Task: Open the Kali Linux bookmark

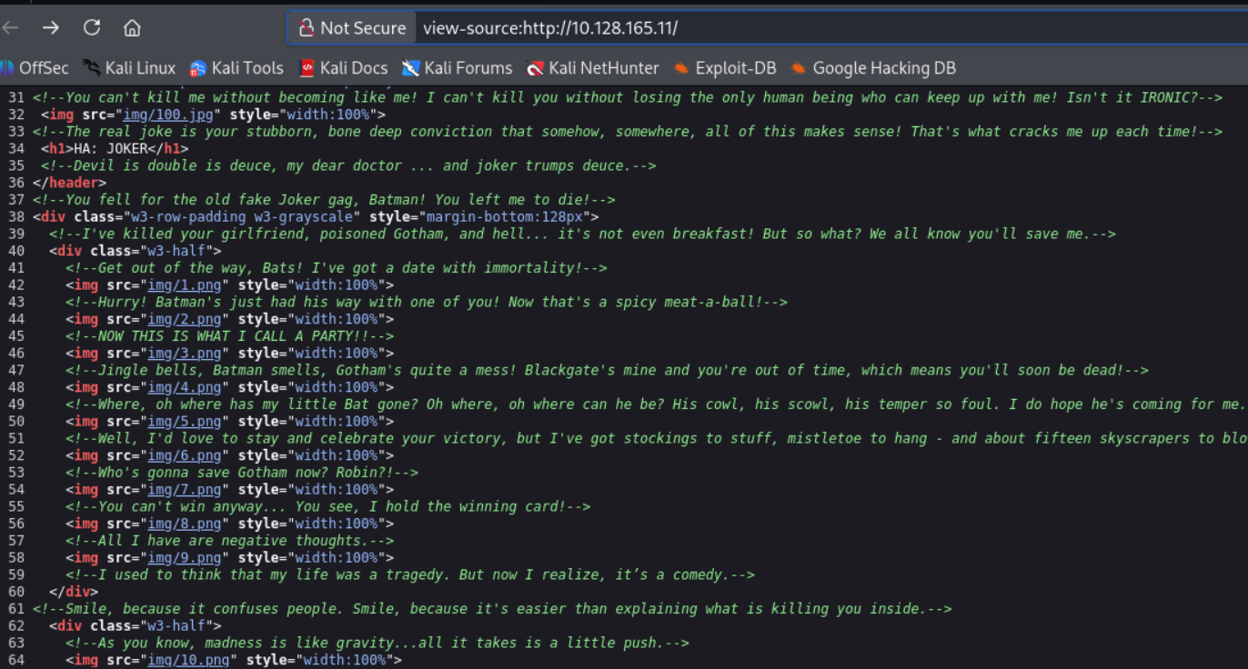Action: (129, 68)
